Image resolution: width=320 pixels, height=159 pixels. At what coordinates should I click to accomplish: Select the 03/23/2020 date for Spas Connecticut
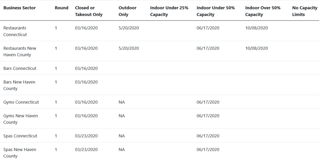click(86, 136)
